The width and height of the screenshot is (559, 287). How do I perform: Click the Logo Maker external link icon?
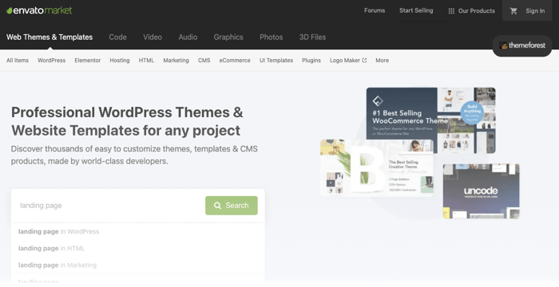point(364,60)
